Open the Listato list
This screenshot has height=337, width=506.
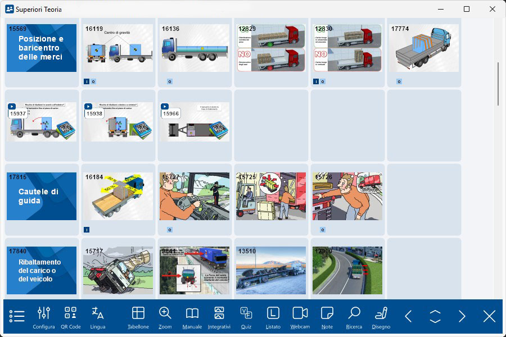[x=273, y=317]
